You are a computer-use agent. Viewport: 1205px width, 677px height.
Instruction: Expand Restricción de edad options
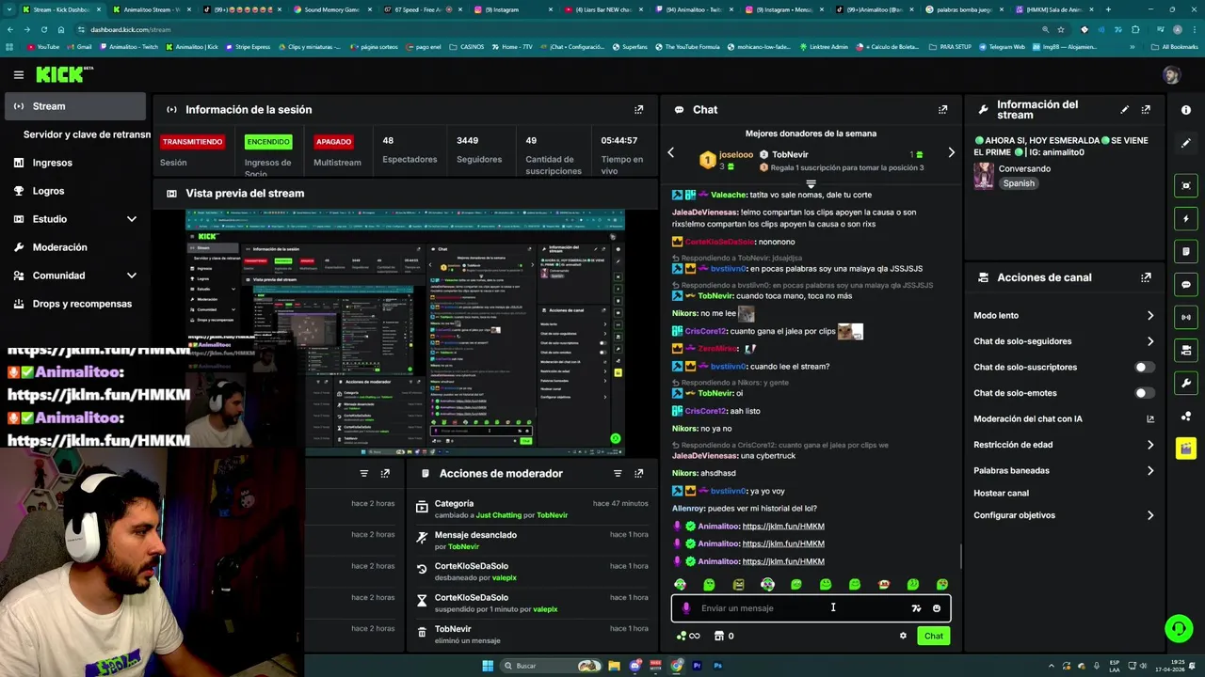click(1149, 445)
